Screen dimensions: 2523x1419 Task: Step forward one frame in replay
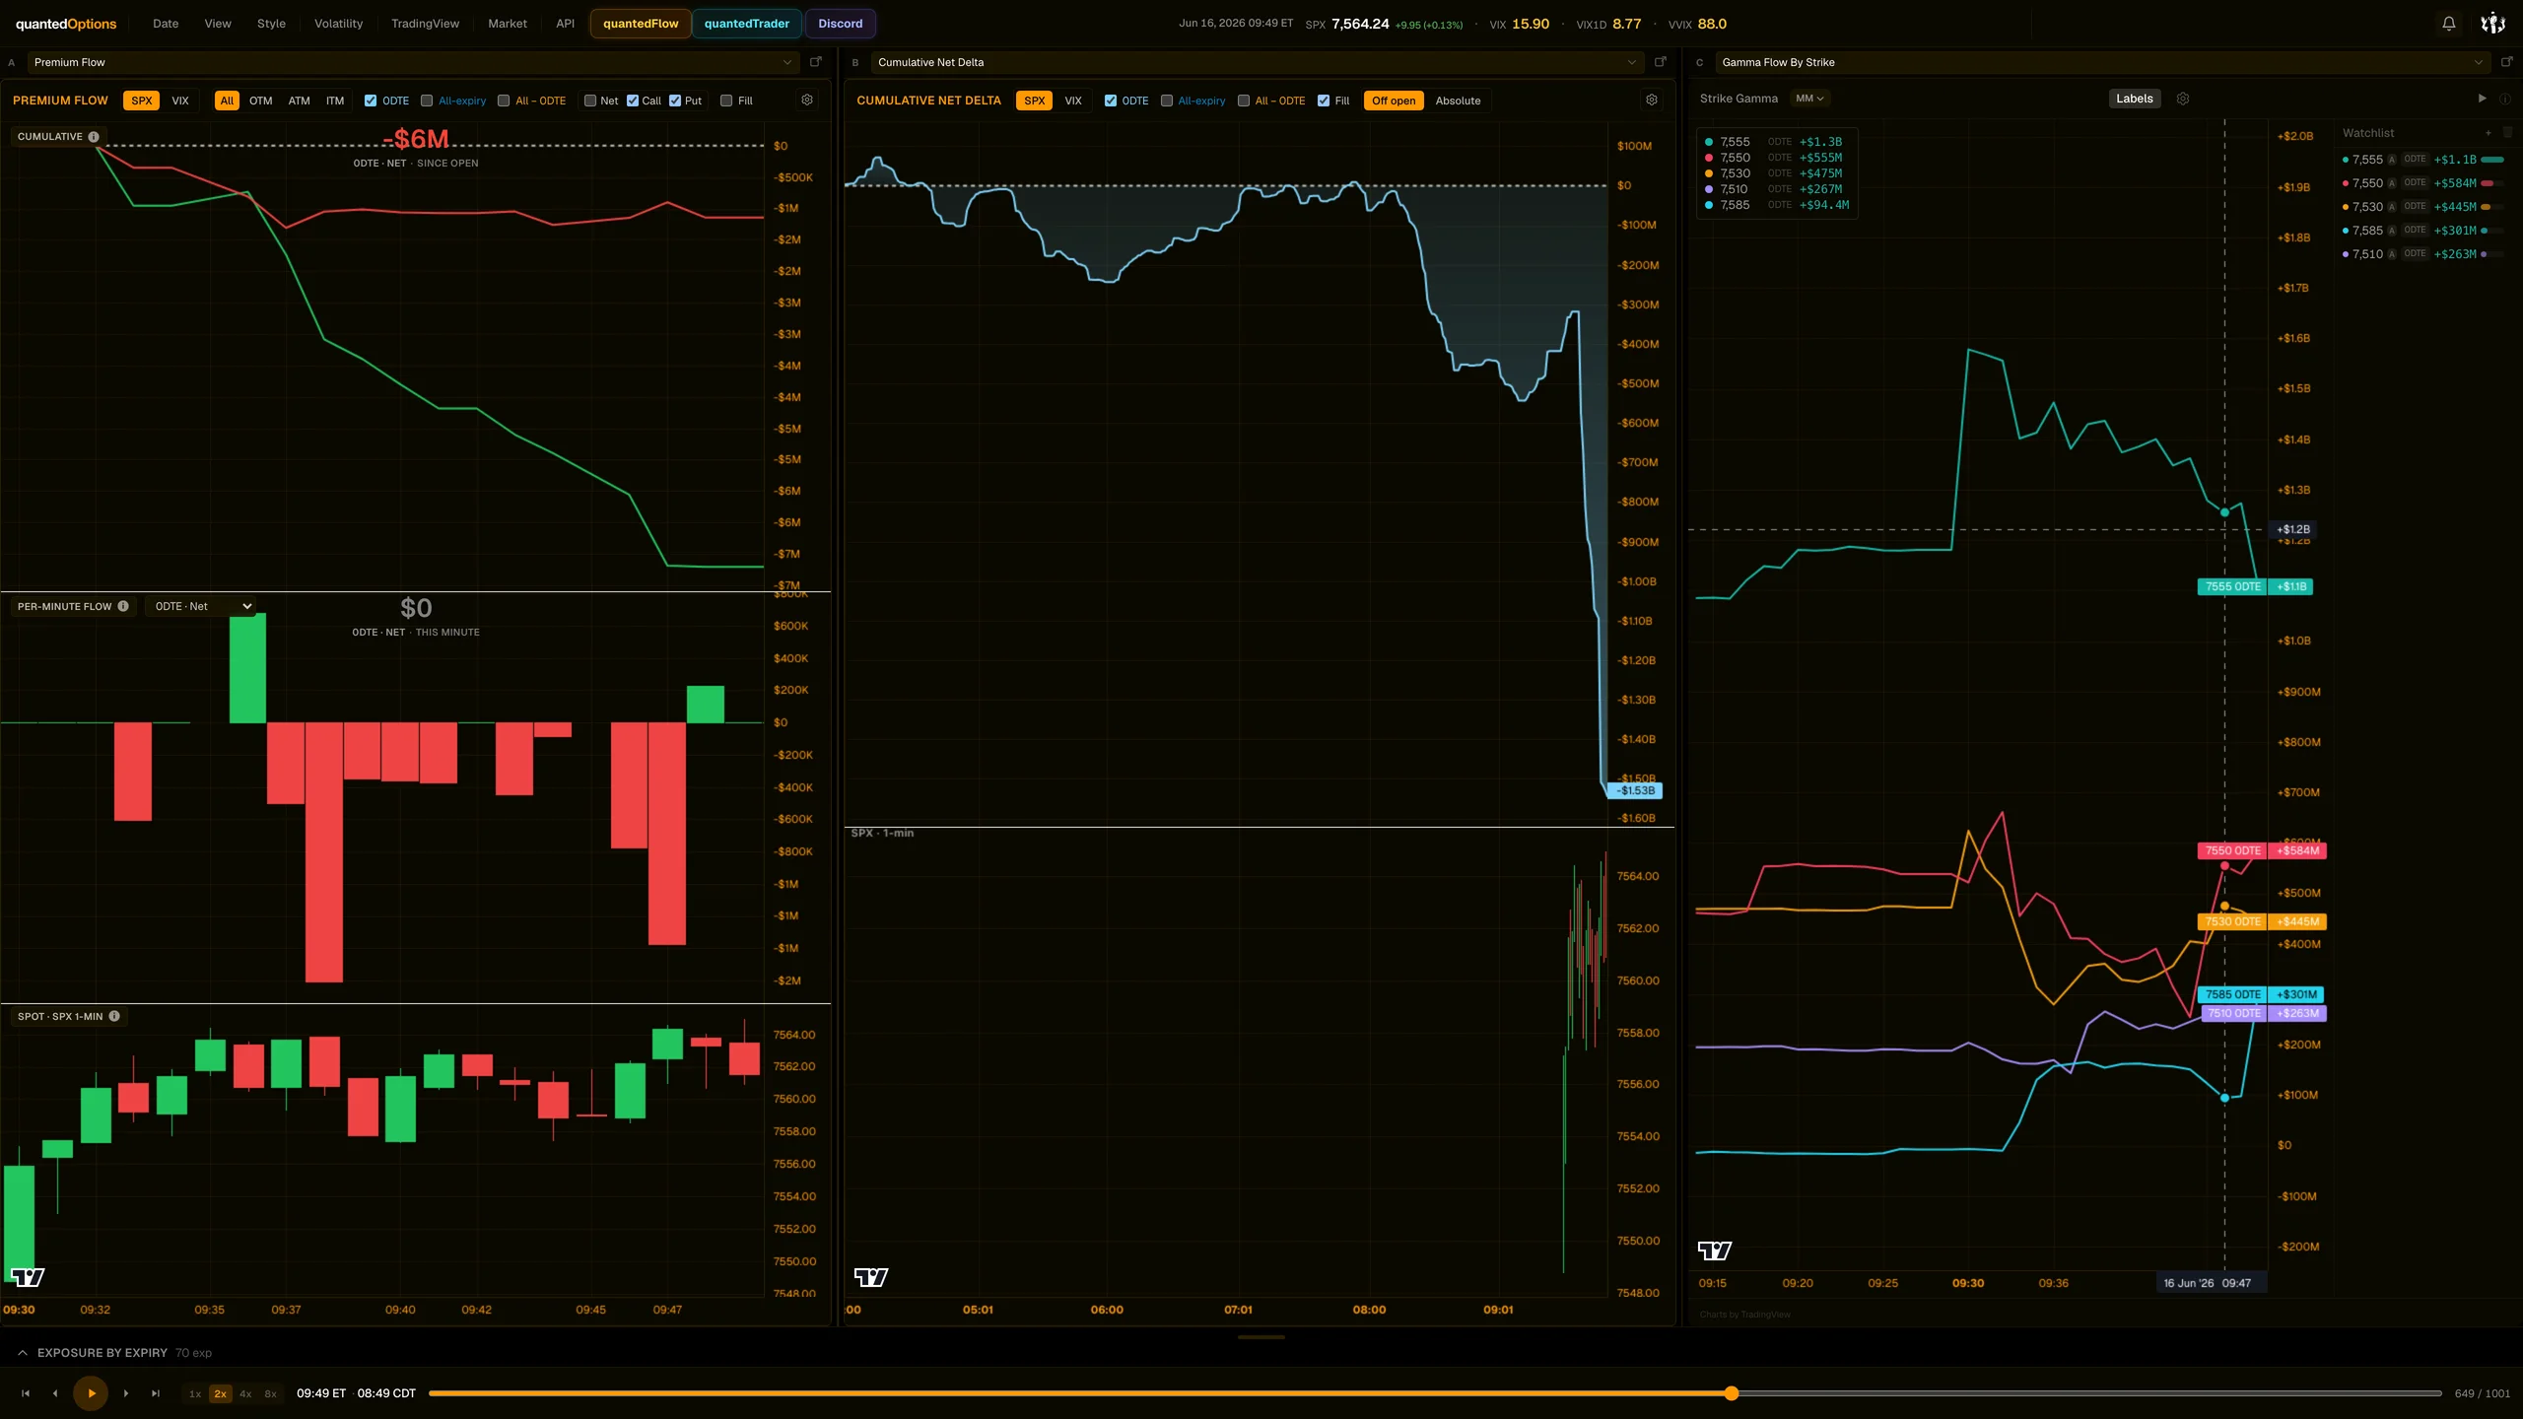tap(126, 1393)
